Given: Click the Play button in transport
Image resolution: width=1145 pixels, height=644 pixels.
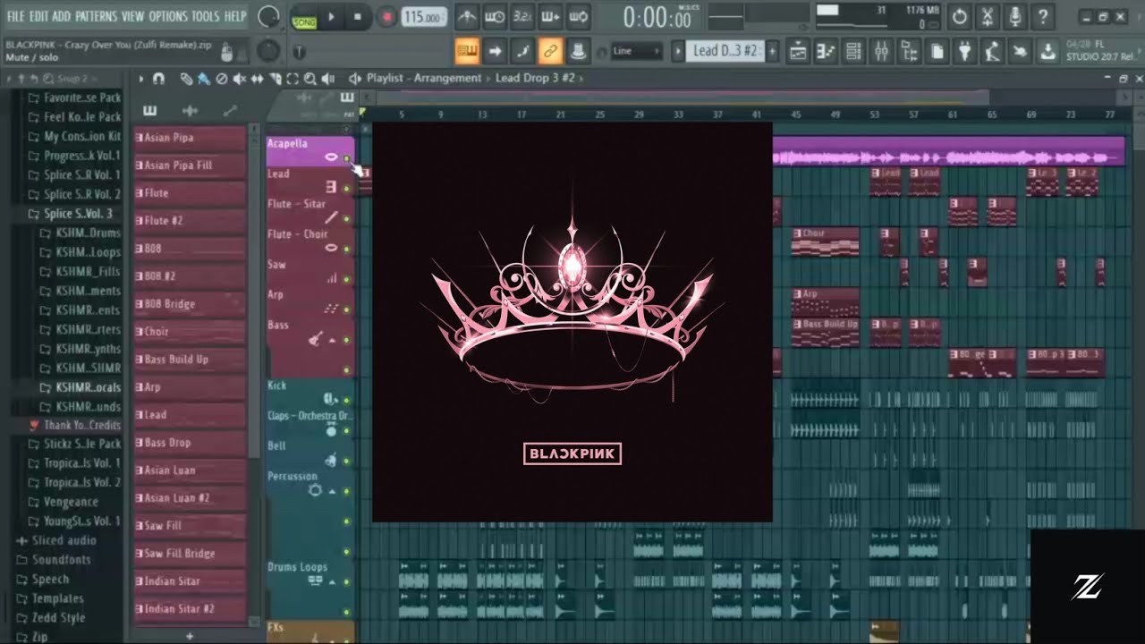Looking at the screenshot, I should coord(331,16).
